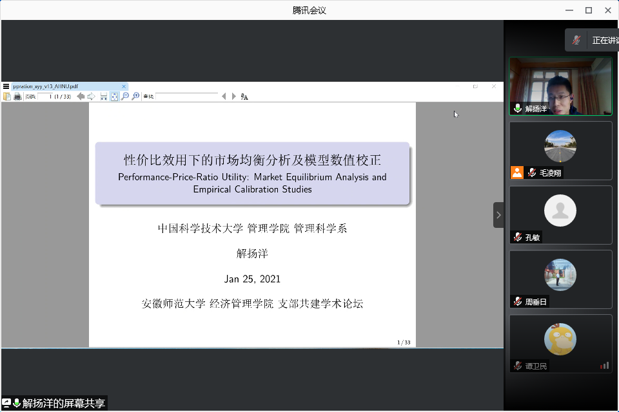Viewport: 619px width, 412px height.
Task: Select the fit page icon
Action: [x=114, y=97]
